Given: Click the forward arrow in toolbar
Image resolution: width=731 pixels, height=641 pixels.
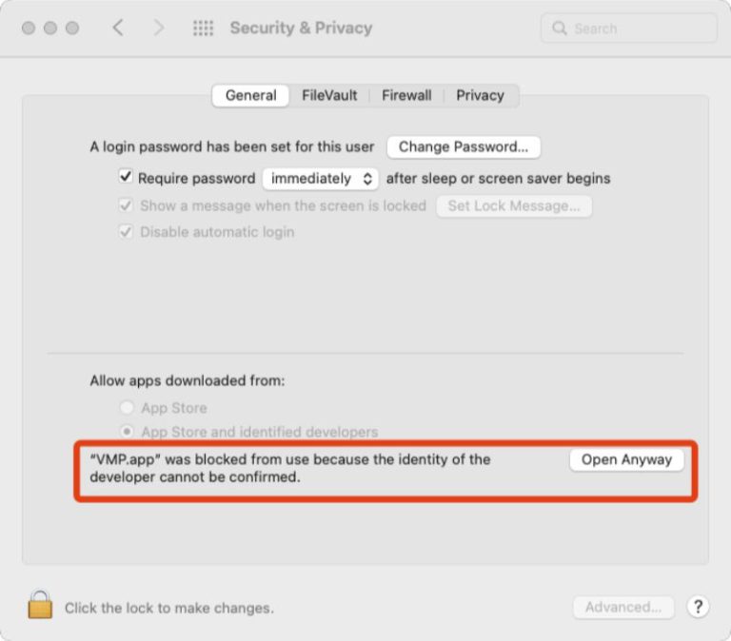Looking at the screenshot, I should coord(159,28).
